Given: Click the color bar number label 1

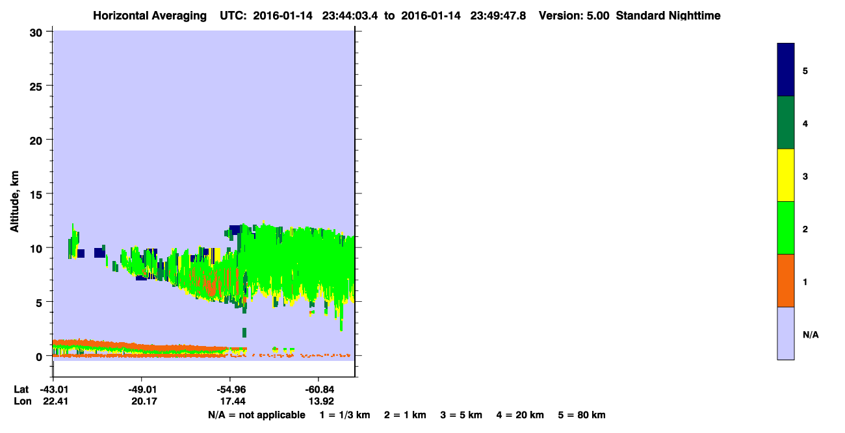Looking at the screenshot, I should pyautogui.click(x=805, y=282).
